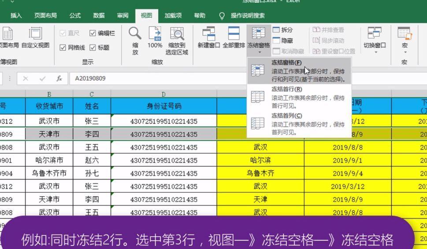Click the 姓名 header cell
427x249 pixels.
[x=92, y=106]
